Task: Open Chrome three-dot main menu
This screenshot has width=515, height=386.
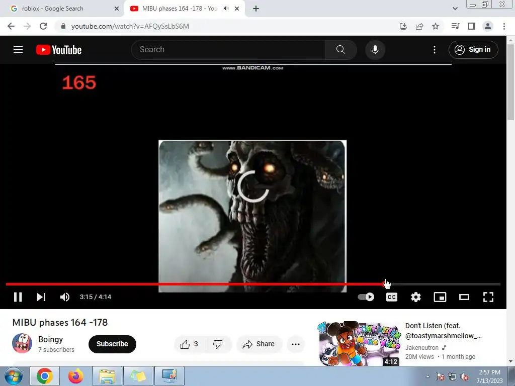Action: [x=504, y=26]
